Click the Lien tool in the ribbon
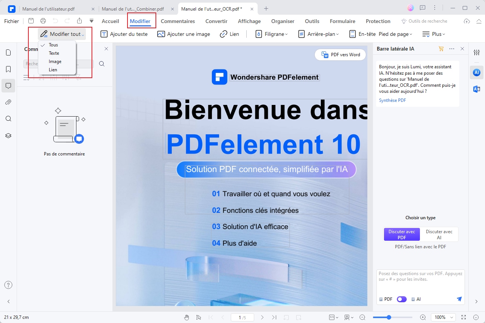 (229, 34)
